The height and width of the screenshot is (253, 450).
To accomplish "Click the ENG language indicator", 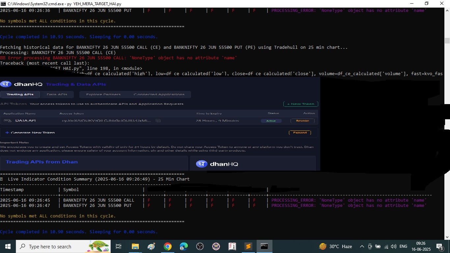I will tap(403, 246).
